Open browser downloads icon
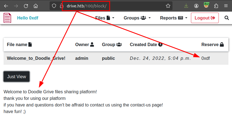 coord(186,6)
